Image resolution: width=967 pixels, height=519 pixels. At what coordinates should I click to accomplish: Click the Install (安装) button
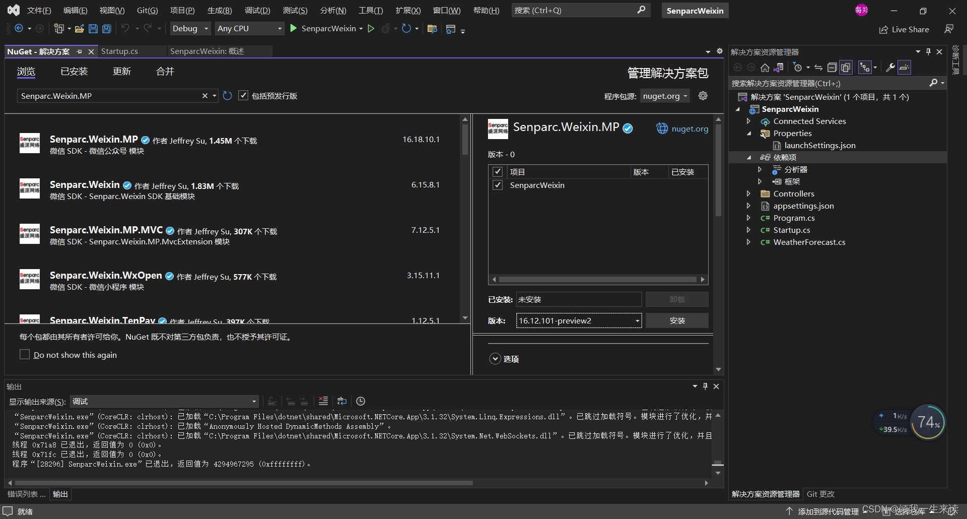point(677,320)
